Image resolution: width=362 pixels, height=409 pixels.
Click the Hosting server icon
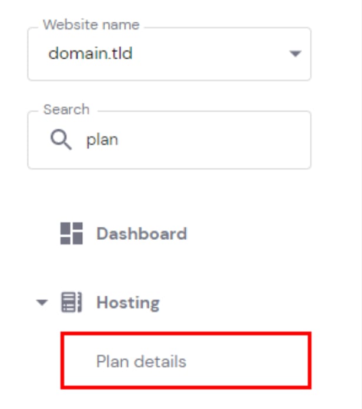click(71, 303)
